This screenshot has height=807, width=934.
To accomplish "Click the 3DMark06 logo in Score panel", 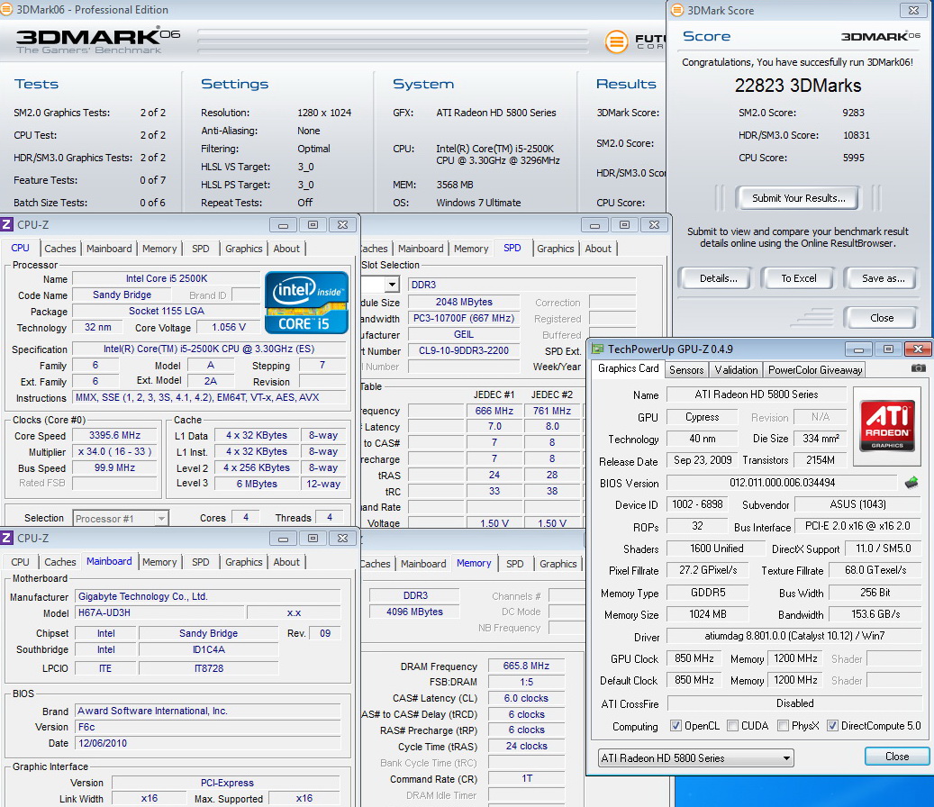I will point(880,36).
